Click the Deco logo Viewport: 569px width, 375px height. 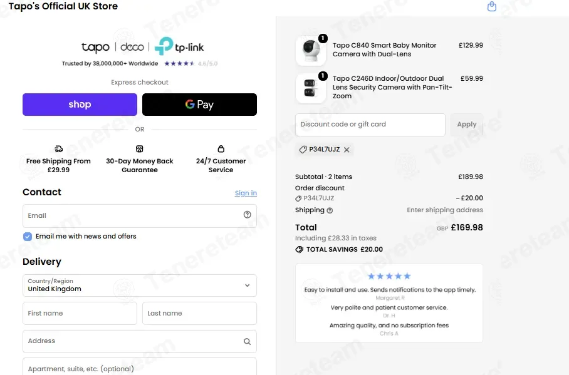[132, 47]
